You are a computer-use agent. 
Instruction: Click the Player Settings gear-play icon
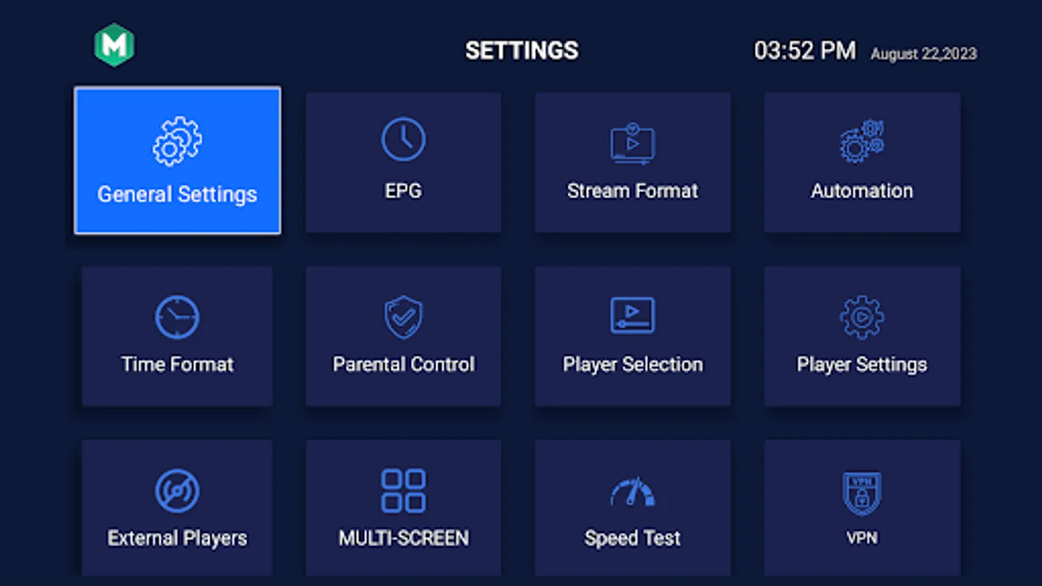pos(862,317)
